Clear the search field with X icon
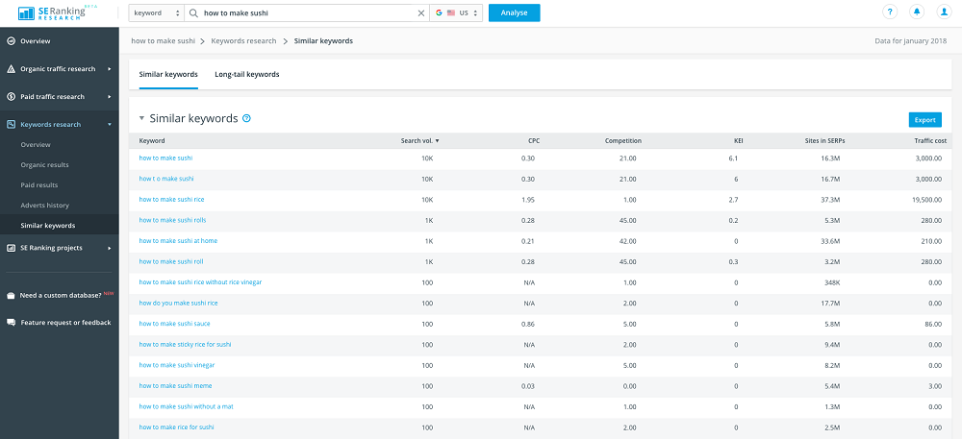Screen dimensions: 962x439 [x=420, y=13]
